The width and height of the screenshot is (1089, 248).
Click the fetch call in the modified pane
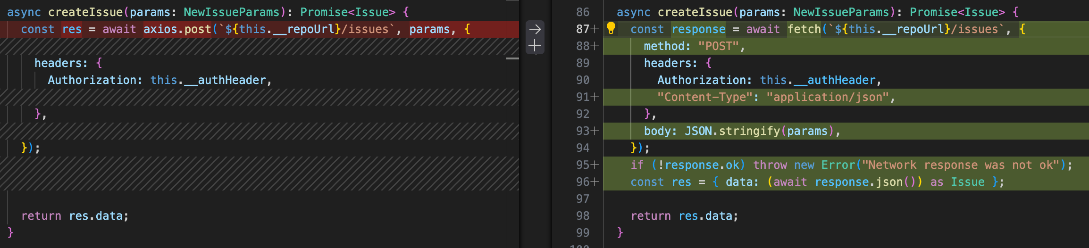point(804,29)
